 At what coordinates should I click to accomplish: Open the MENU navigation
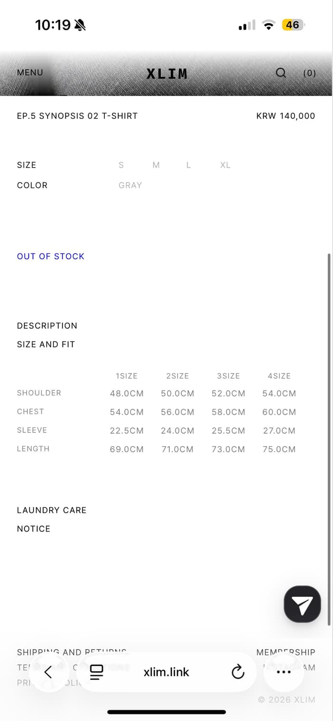pyautogui.click(x=30, y=73)
